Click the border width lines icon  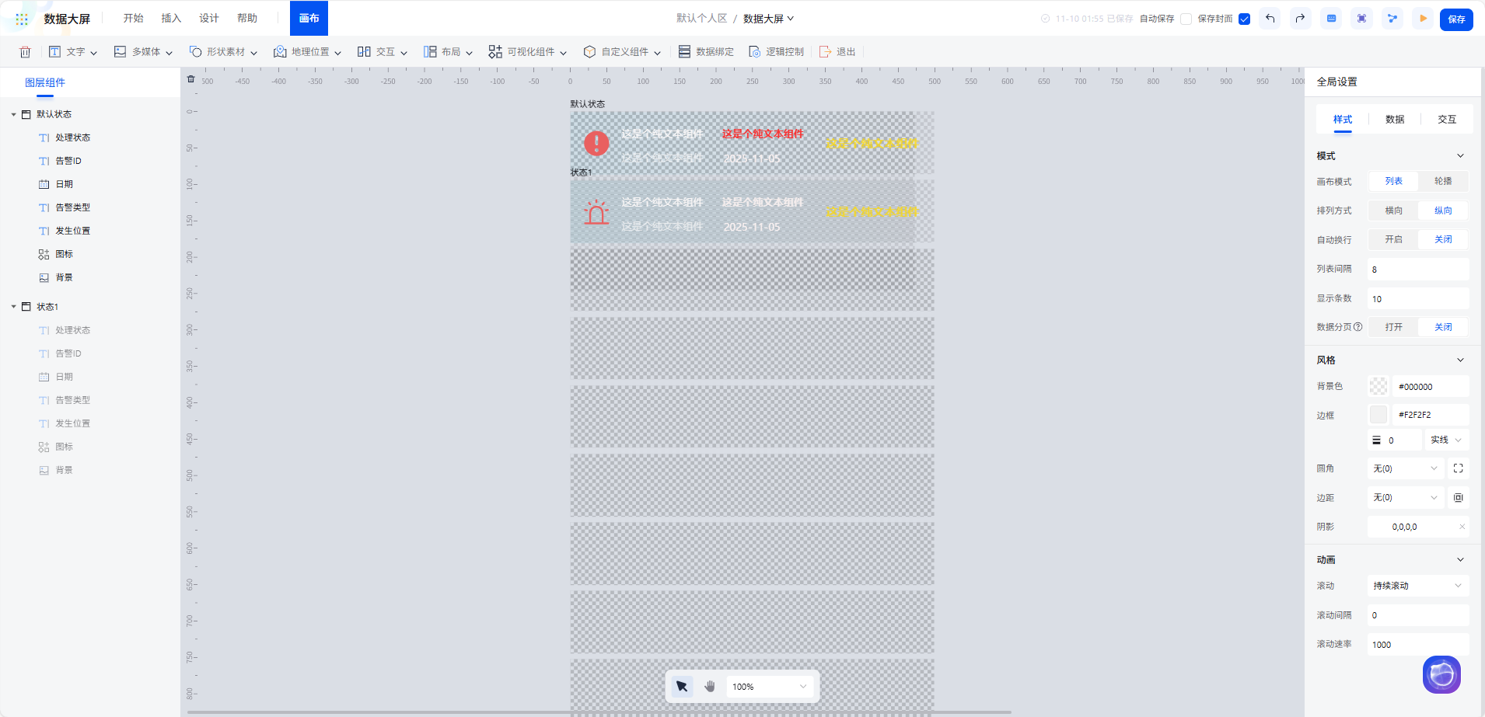1376,440
